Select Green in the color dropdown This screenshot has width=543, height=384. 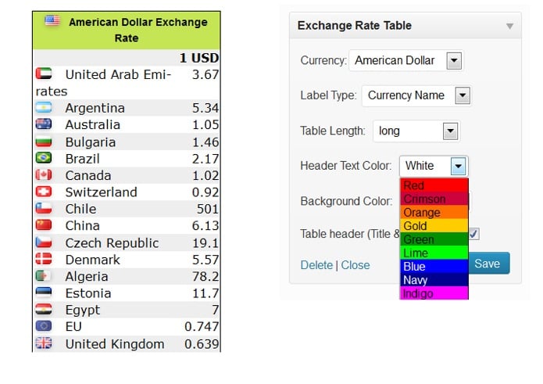434,239
